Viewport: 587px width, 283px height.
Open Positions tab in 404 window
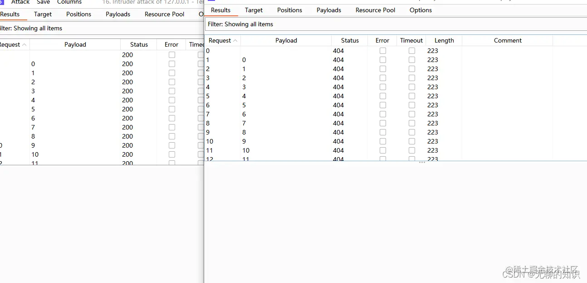coord(290,10)
